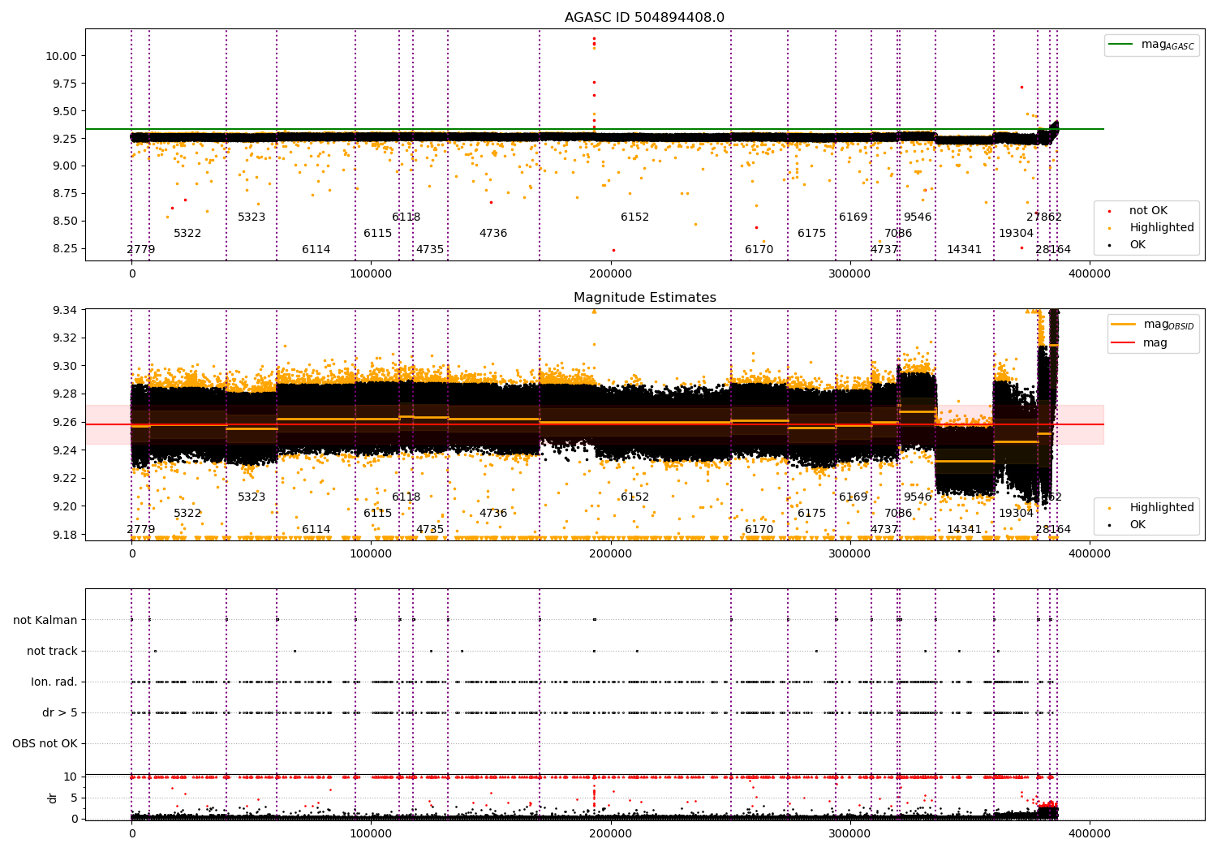Click OBSID label 6170 in top plot
The image size is (1217, 852).
pyautogui.click(x=759, y=250)
